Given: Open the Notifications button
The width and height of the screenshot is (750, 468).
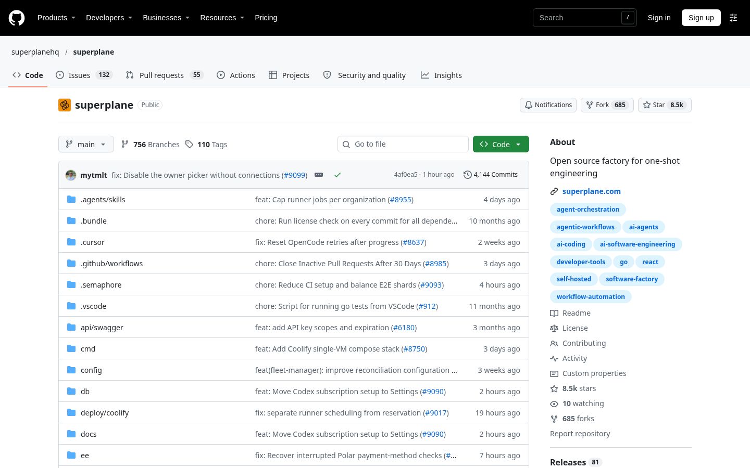Looking at the screenshot, I should point(548,105).
